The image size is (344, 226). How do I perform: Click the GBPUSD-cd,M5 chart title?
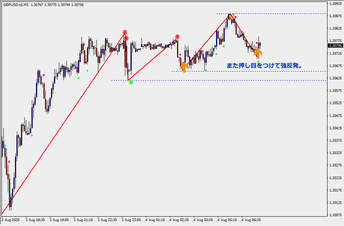[x=15, y=4]
